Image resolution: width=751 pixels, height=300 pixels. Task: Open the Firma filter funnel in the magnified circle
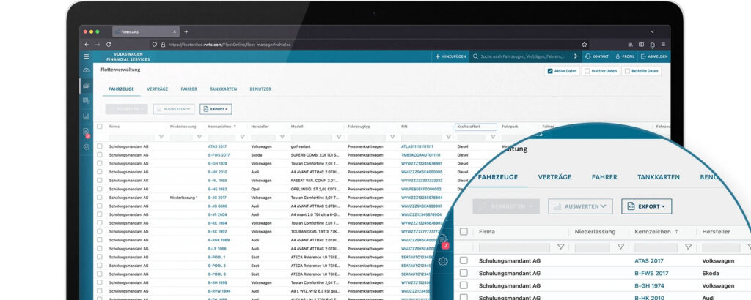pos(560,247)
